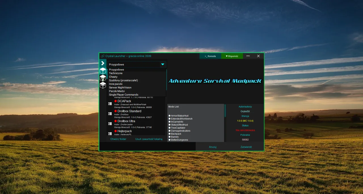
Task: Open the Przygodowe category dropdown arrow
Action: pyautogui.click(x=162, y=64)
